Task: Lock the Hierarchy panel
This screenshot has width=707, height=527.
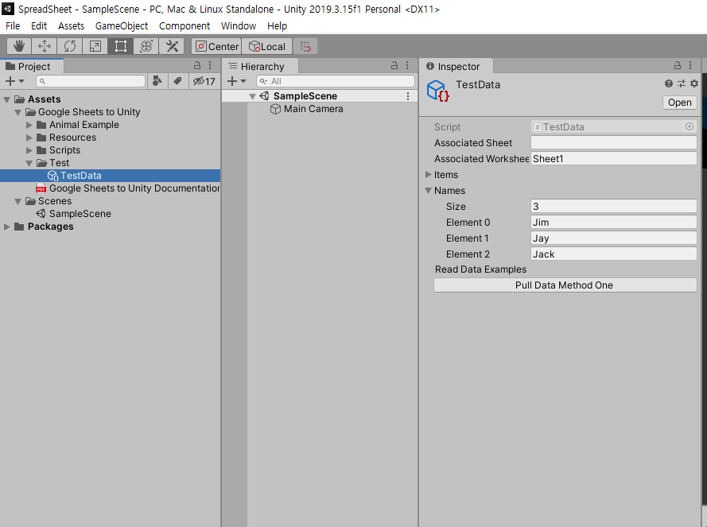Action: coord(394,65)
